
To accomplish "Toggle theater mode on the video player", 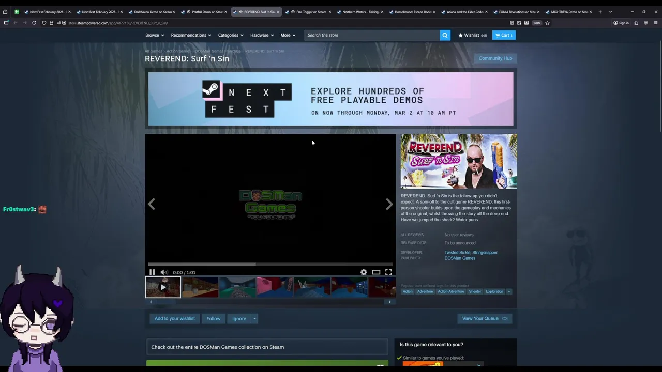I will click(376, 272).
